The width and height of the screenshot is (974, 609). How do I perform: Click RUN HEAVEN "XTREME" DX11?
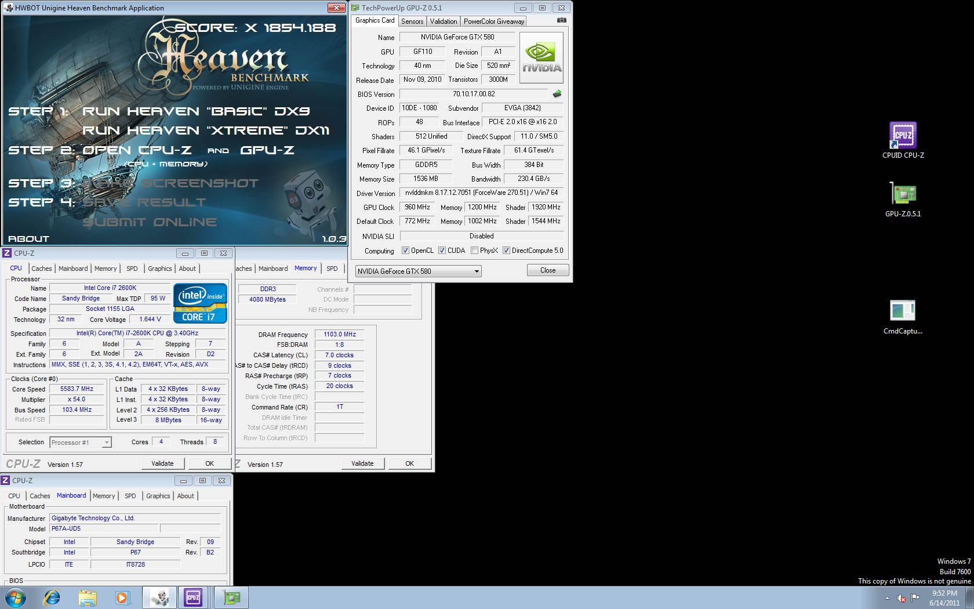click(206, 130)
